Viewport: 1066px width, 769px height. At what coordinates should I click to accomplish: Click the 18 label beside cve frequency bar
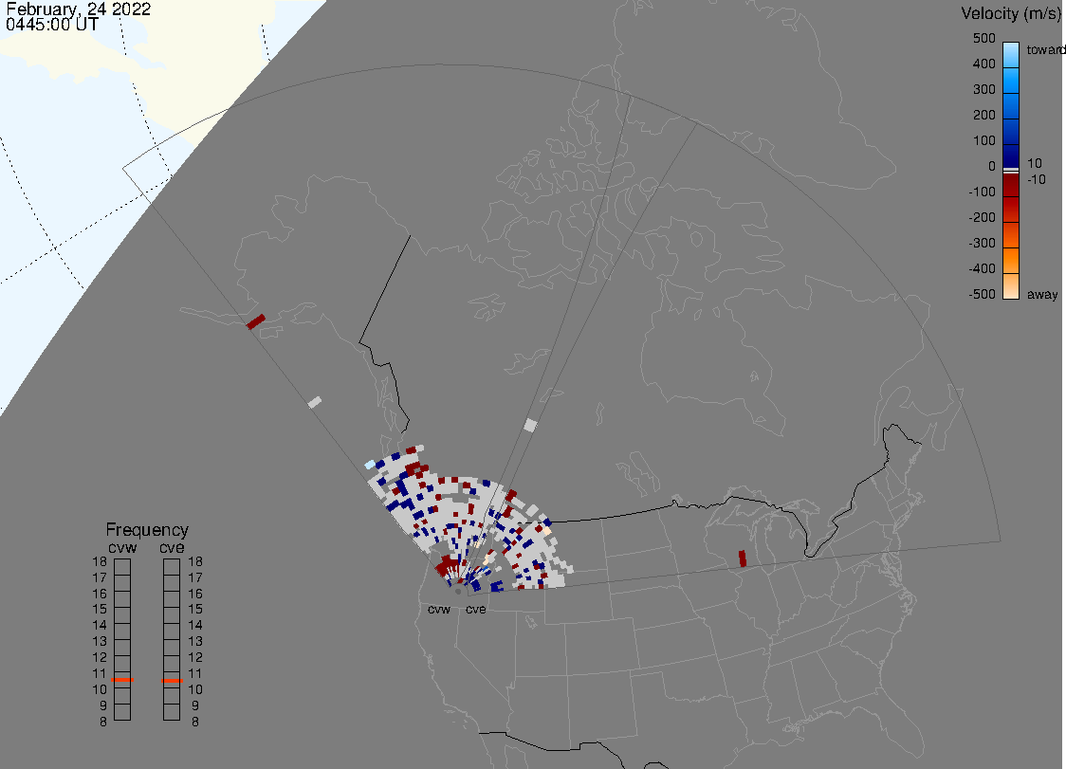[x=195, y=561]
